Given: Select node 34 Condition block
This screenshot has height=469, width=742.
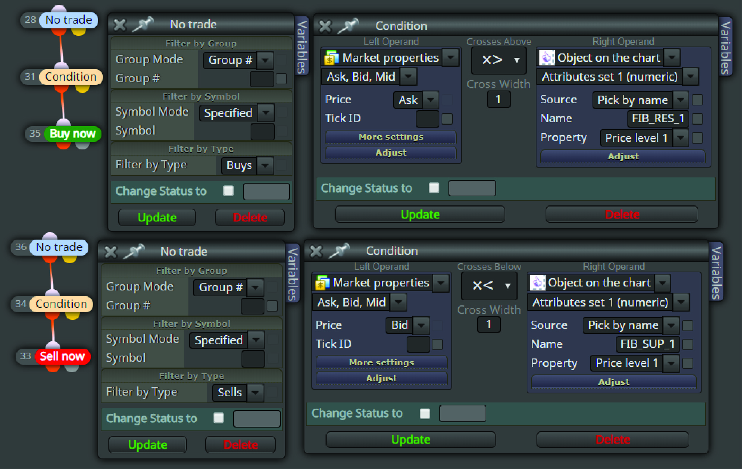Looking at the screenshot, I should tap(61, 304).
